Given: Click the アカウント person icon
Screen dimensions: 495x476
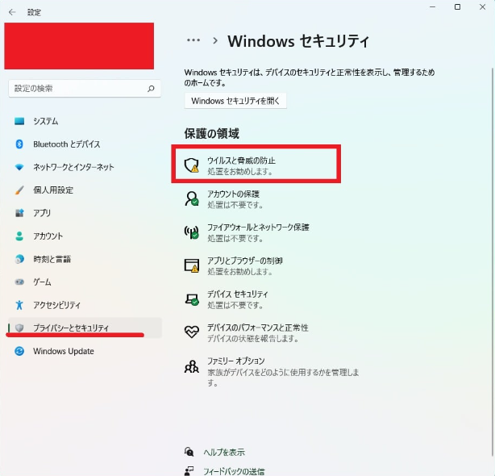Looking at the screenshot, I should pos(19,236).
